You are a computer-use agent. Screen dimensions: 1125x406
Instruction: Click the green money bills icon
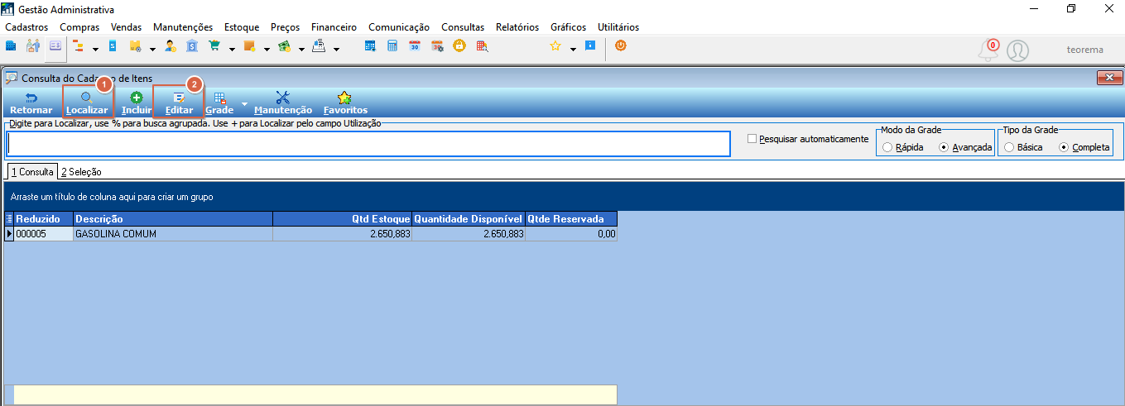click(x=284, y=46)
